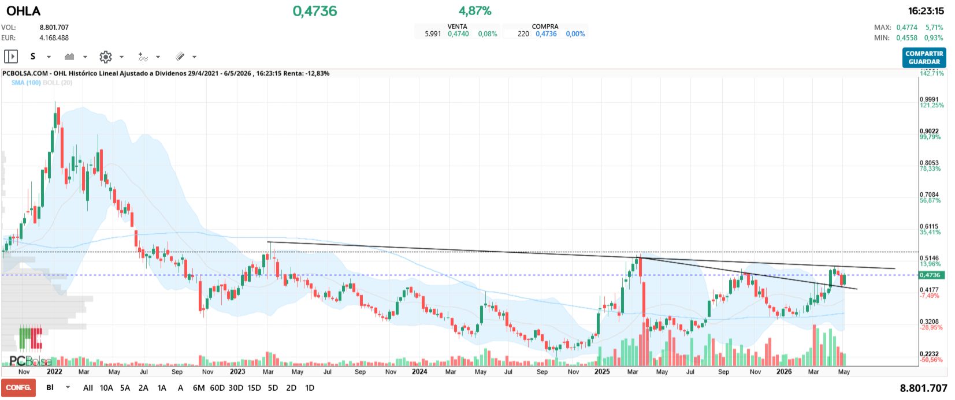Click the COMPRA price 0,4736
Viewport: 955px width, 400px height.
click(x=546, y=34)
